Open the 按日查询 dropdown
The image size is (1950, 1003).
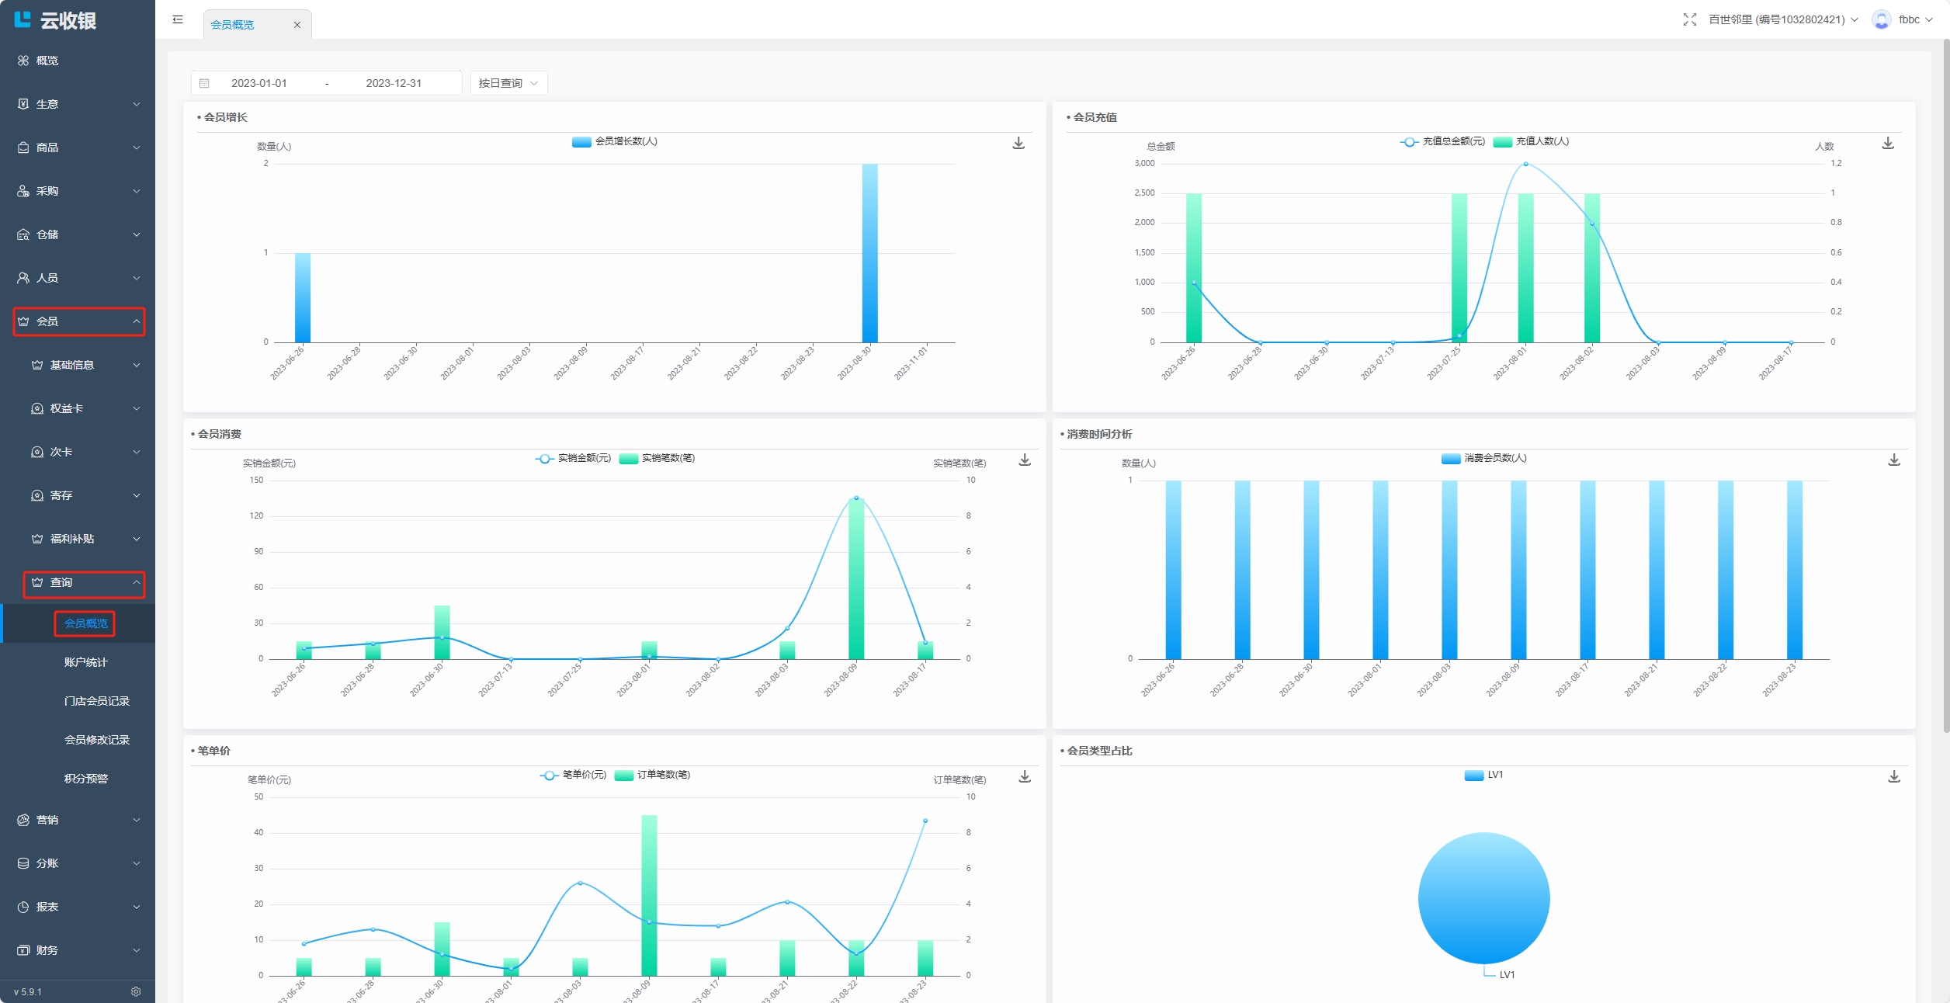tap(508, 83)
